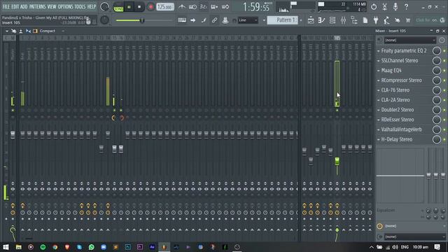Click the 125 tempo field
This screenshot has height=252, width=448.
tap(165, 7)
